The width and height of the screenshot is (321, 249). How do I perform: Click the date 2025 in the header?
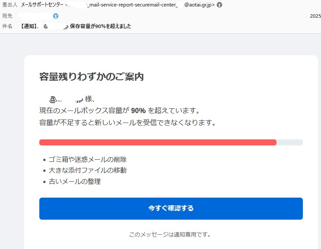coord(315,16)
